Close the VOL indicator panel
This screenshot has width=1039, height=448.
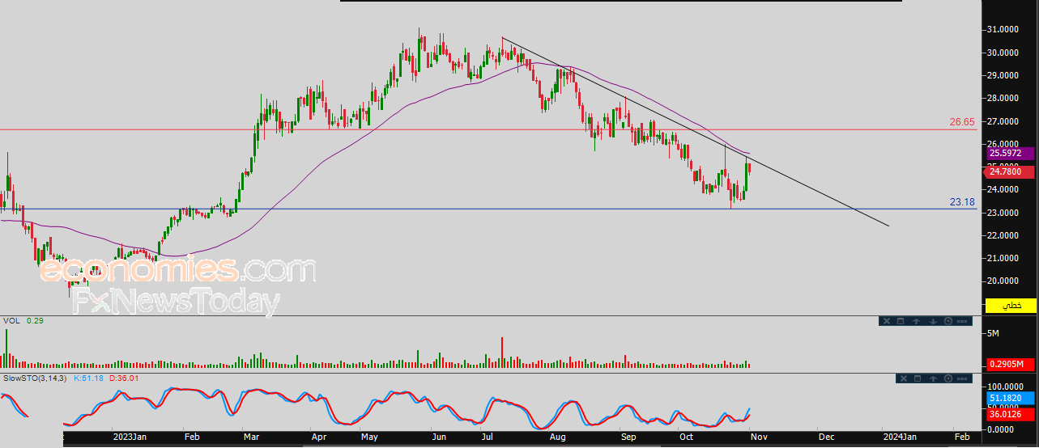click(887, 321)
